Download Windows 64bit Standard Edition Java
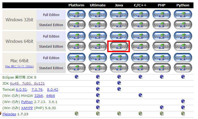This screenshot has height=119, width=198. pos(119,46)
